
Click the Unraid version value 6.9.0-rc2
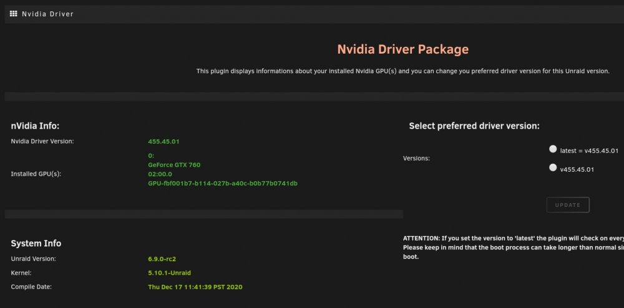pyautogui.click(x=162, y=259)
